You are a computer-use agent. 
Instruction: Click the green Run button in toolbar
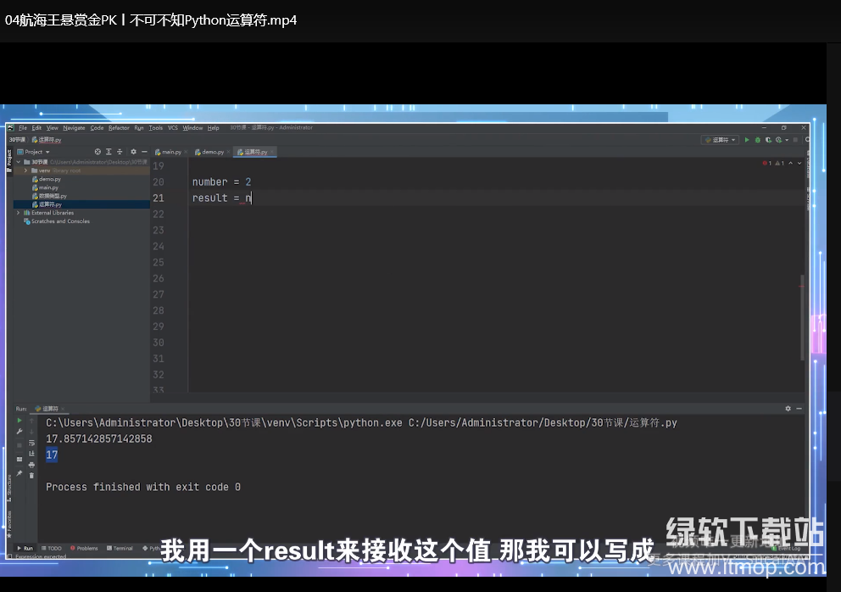(747, 140)
